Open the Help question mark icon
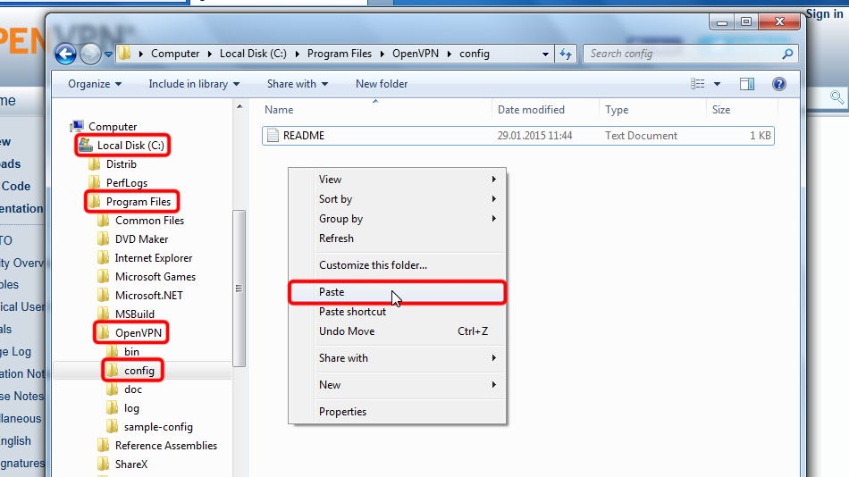 pos(778,84)
